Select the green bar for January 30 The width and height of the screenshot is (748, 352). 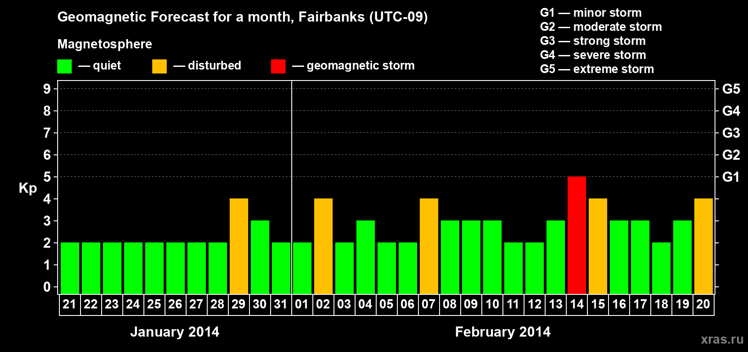point(260,257)
